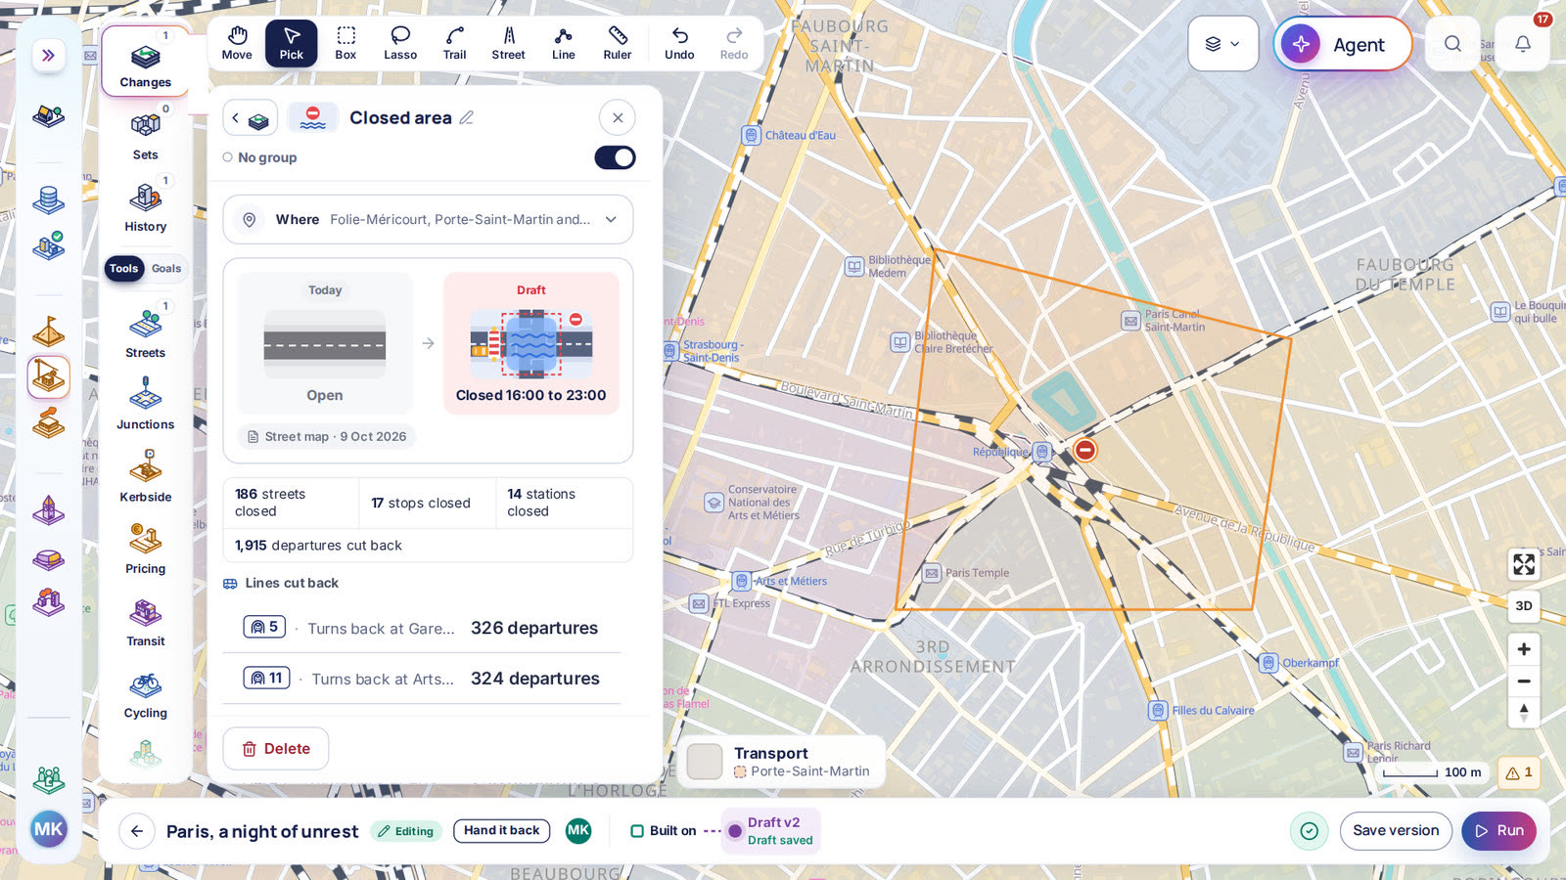This screenshot has height=880, width=1566.
Task: Open the Kerbside tool
Action: [x=146, y=477]
